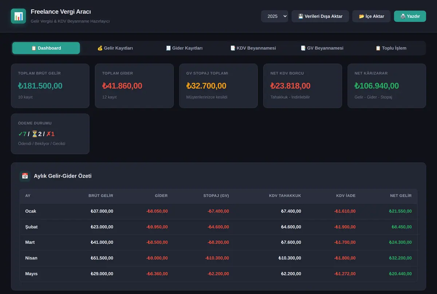Click the Net Kâr/Zarar value ₺106.940,00

tap(377, 86)
